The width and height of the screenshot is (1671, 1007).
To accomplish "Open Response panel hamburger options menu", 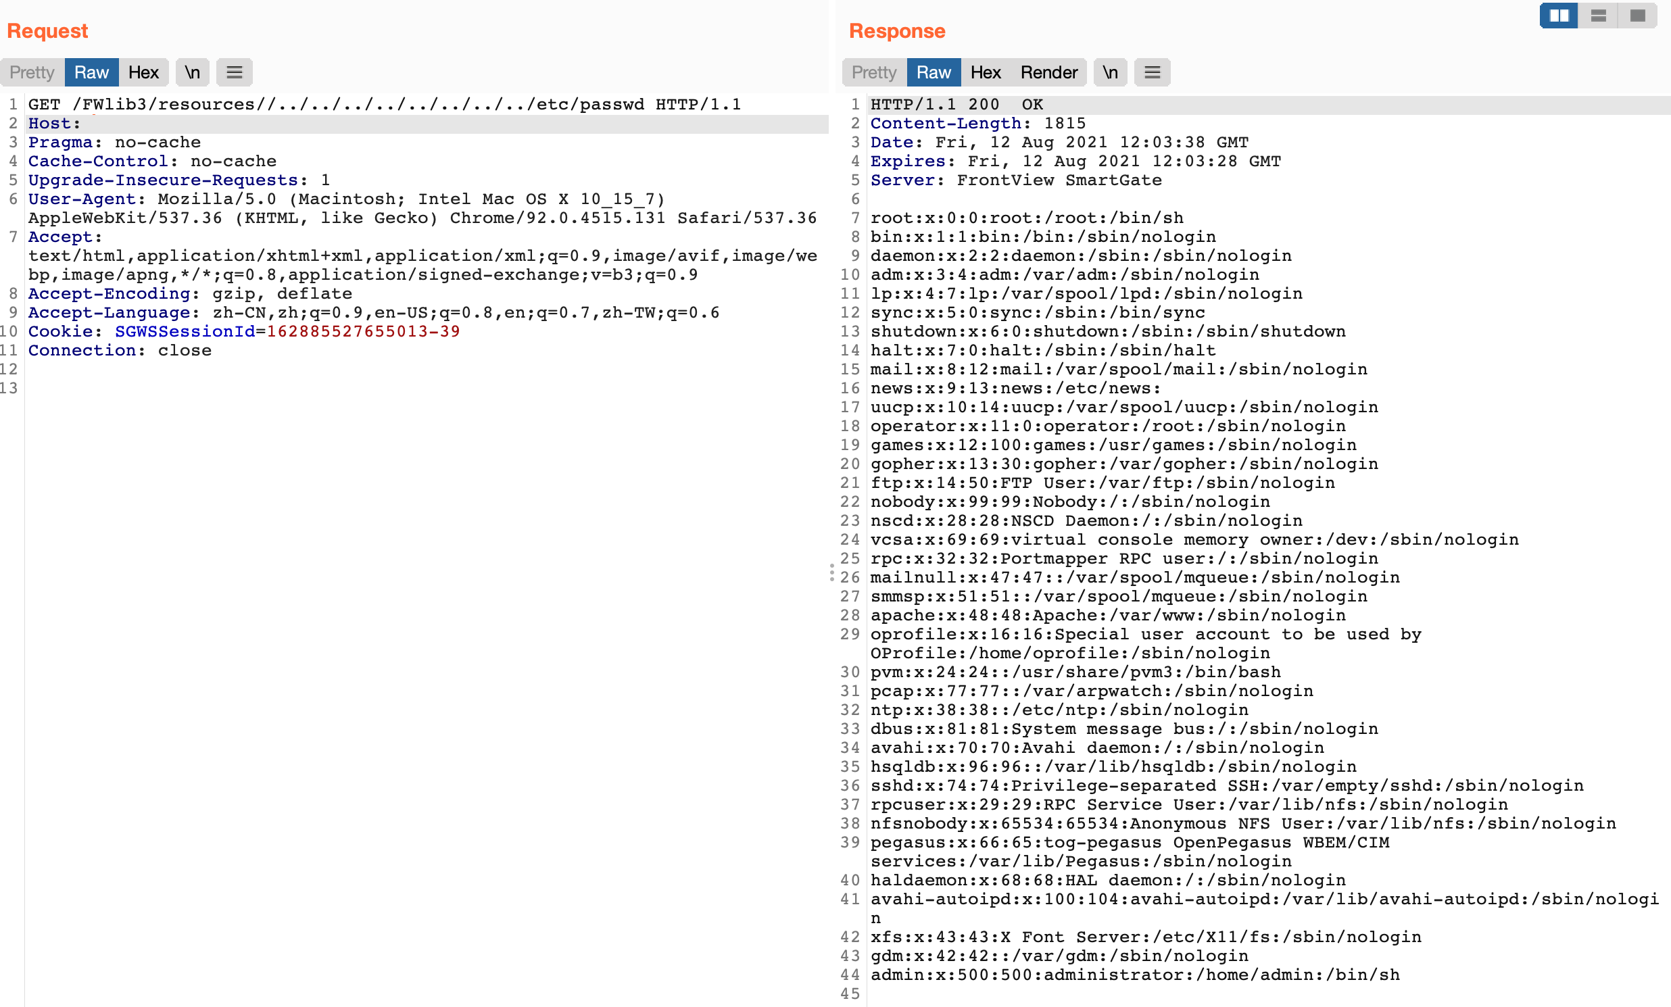I will point(1152,72).
